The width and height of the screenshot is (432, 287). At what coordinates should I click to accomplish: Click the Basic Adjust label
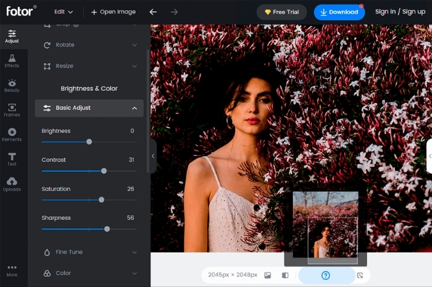click(73, 108)
